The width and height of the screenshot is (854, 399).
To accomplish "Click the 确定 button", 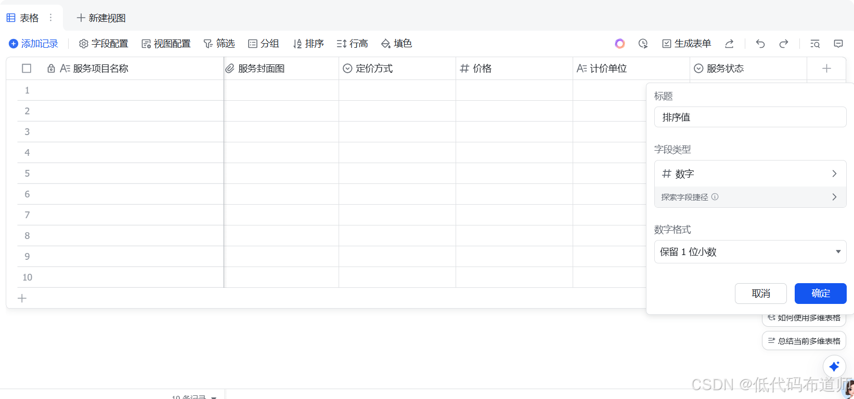I will pos(821,294).
